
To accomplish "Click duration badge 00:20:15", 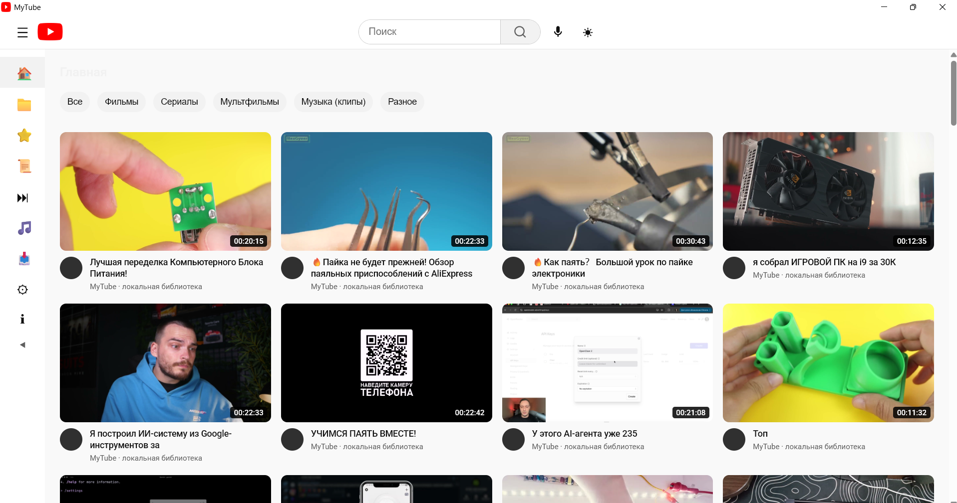I will [249, 241].
